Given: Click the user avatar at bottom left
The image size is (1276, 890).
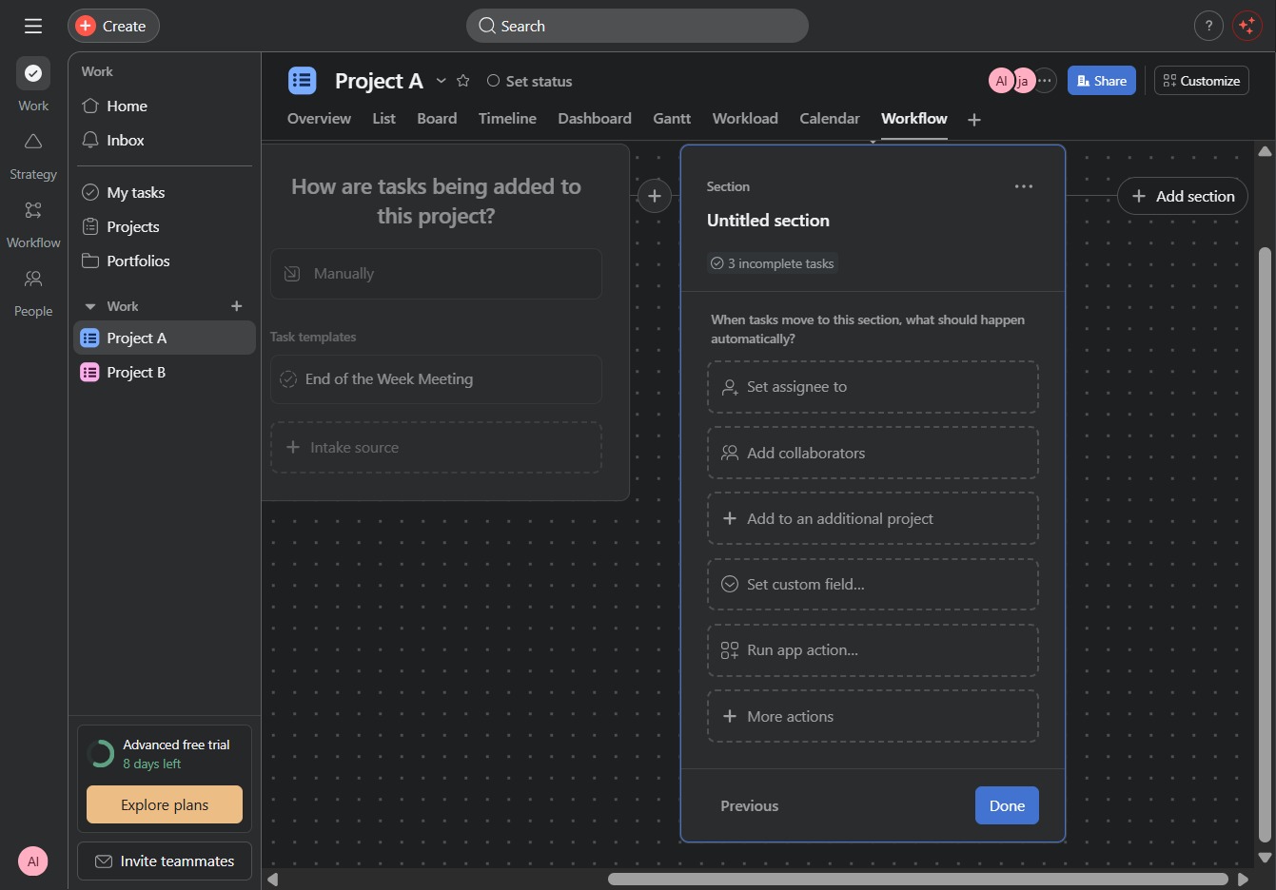Looking at the screenshot, I should coord(33,861).
